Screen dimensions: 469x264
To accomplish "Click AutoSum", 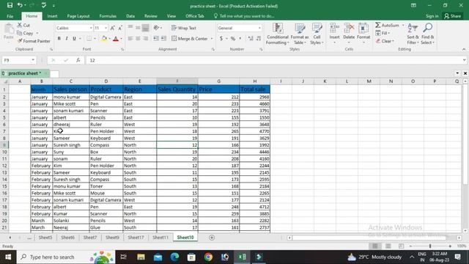I will [x=388, y=26].
